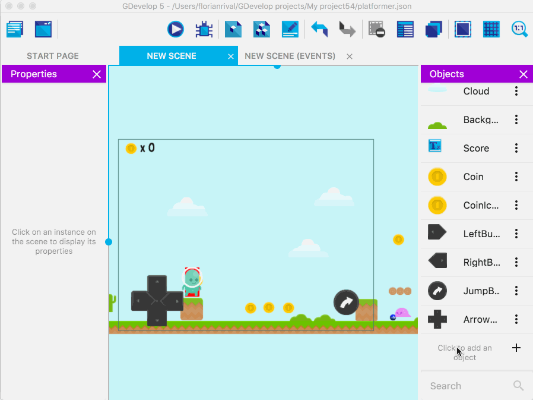
Task: Open the Cloud object's three-dot menu
Action: tap(516, 91)
